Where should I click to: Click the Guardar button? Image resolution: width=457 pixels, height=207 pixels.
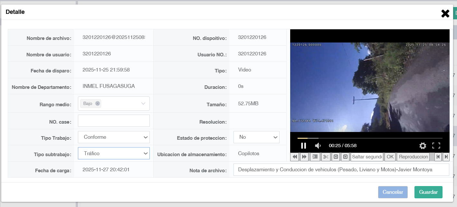tap(428, 192)
